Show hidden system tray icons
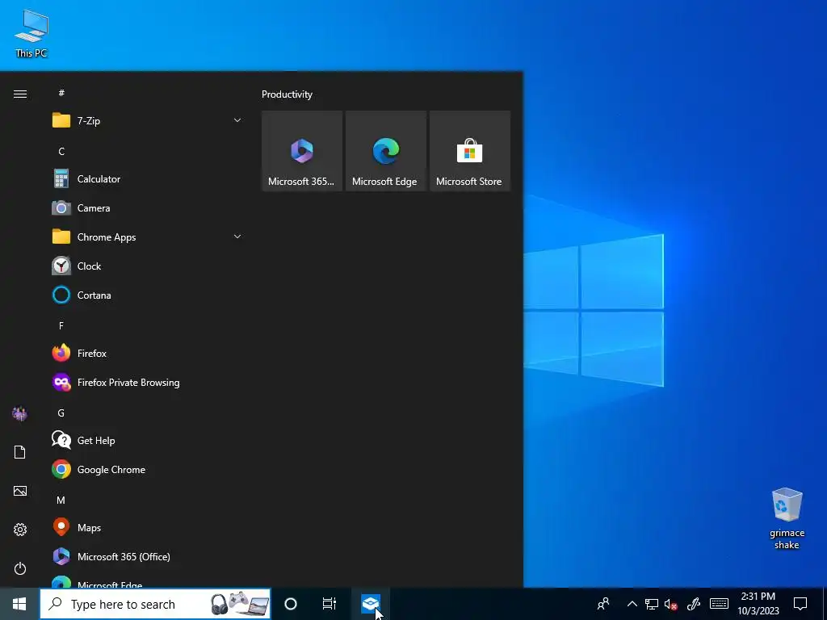The height and width of the screenshot is (620, 827). tap(632, 604)
